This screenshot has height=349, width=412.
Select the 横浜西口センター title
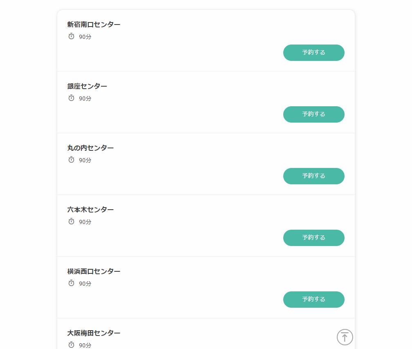[x=94, y=271]
